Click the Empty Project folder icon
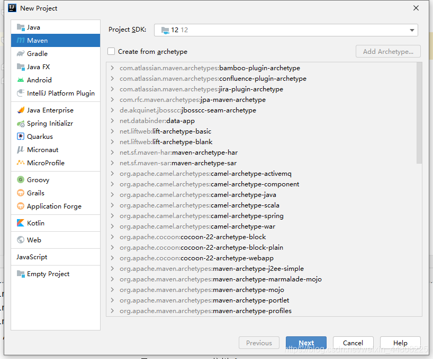Image resolution: width=433 pixels, height=359 pixels. [21, 273]
